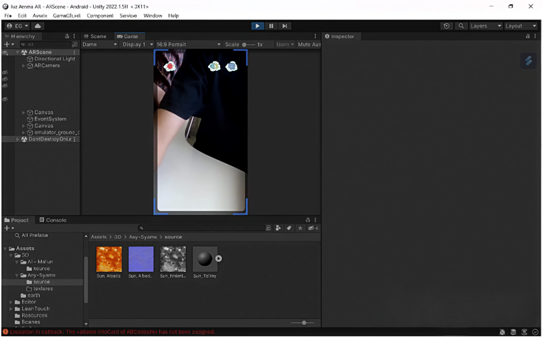Open the undo history icon
The width and height of the screenshot is (542, 344).
point(446,26)
